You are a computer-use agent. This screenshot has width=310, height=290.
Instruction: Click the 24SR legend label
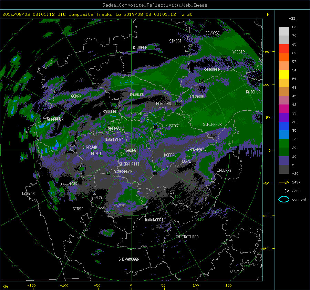click(296, 182)
